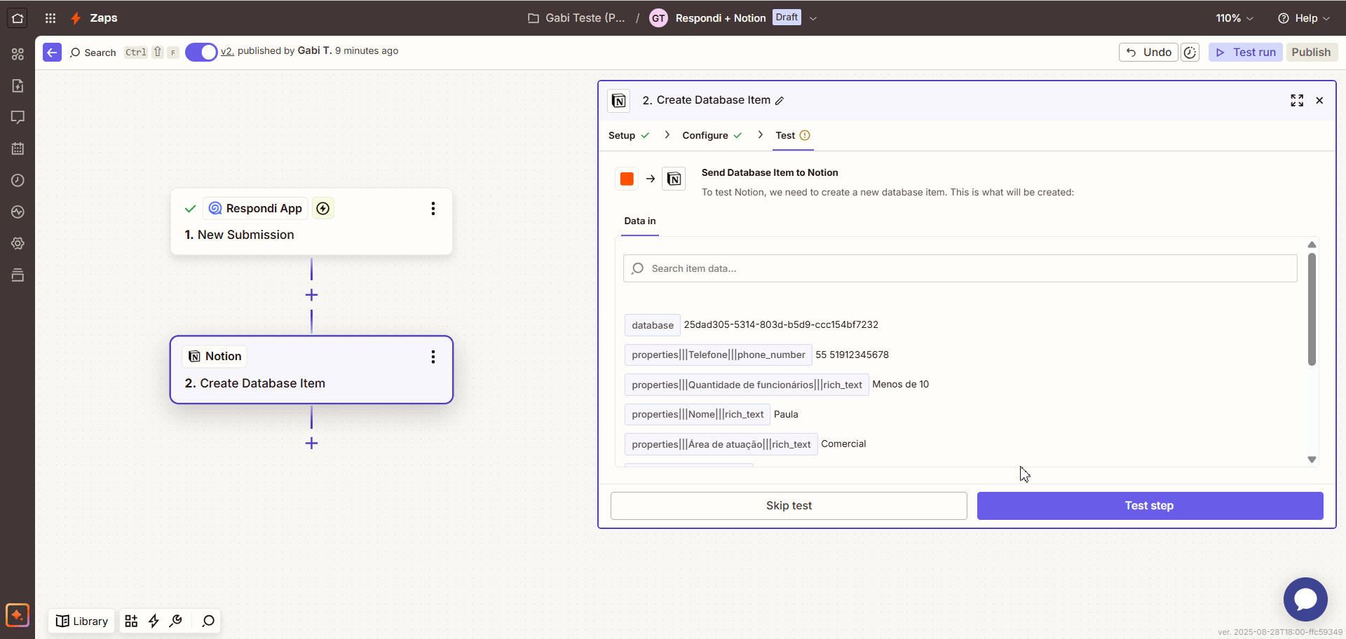Switch to the Test tab

tap(793, 135)
